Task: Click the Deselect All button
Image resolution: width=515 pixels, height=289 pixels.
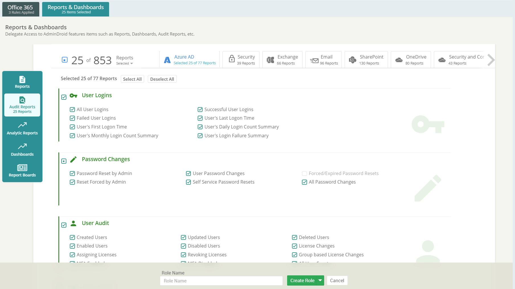Action: (x=162, y=79)
